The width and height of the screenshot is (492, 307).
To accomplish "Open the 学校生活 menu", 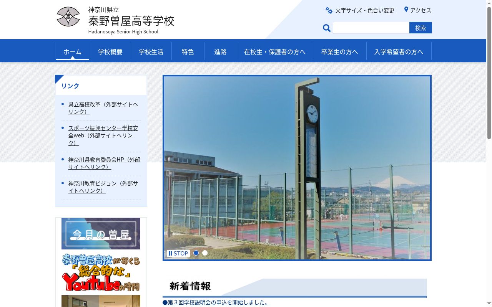I will click(x=151, y=51).
